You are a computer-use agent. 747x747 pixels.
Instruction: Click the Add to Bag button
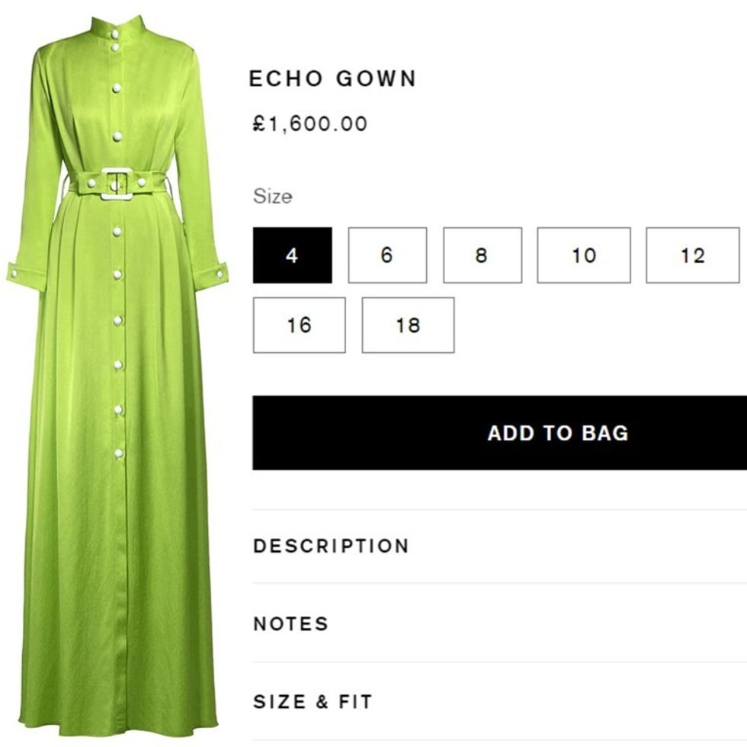[x=500, y=433]
